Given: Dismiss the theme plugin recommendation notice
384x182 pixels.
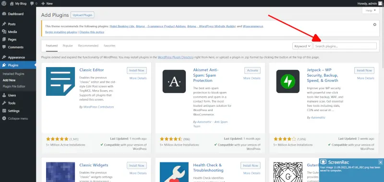Looking at the screenshot, I should click(x=375, y=25).
